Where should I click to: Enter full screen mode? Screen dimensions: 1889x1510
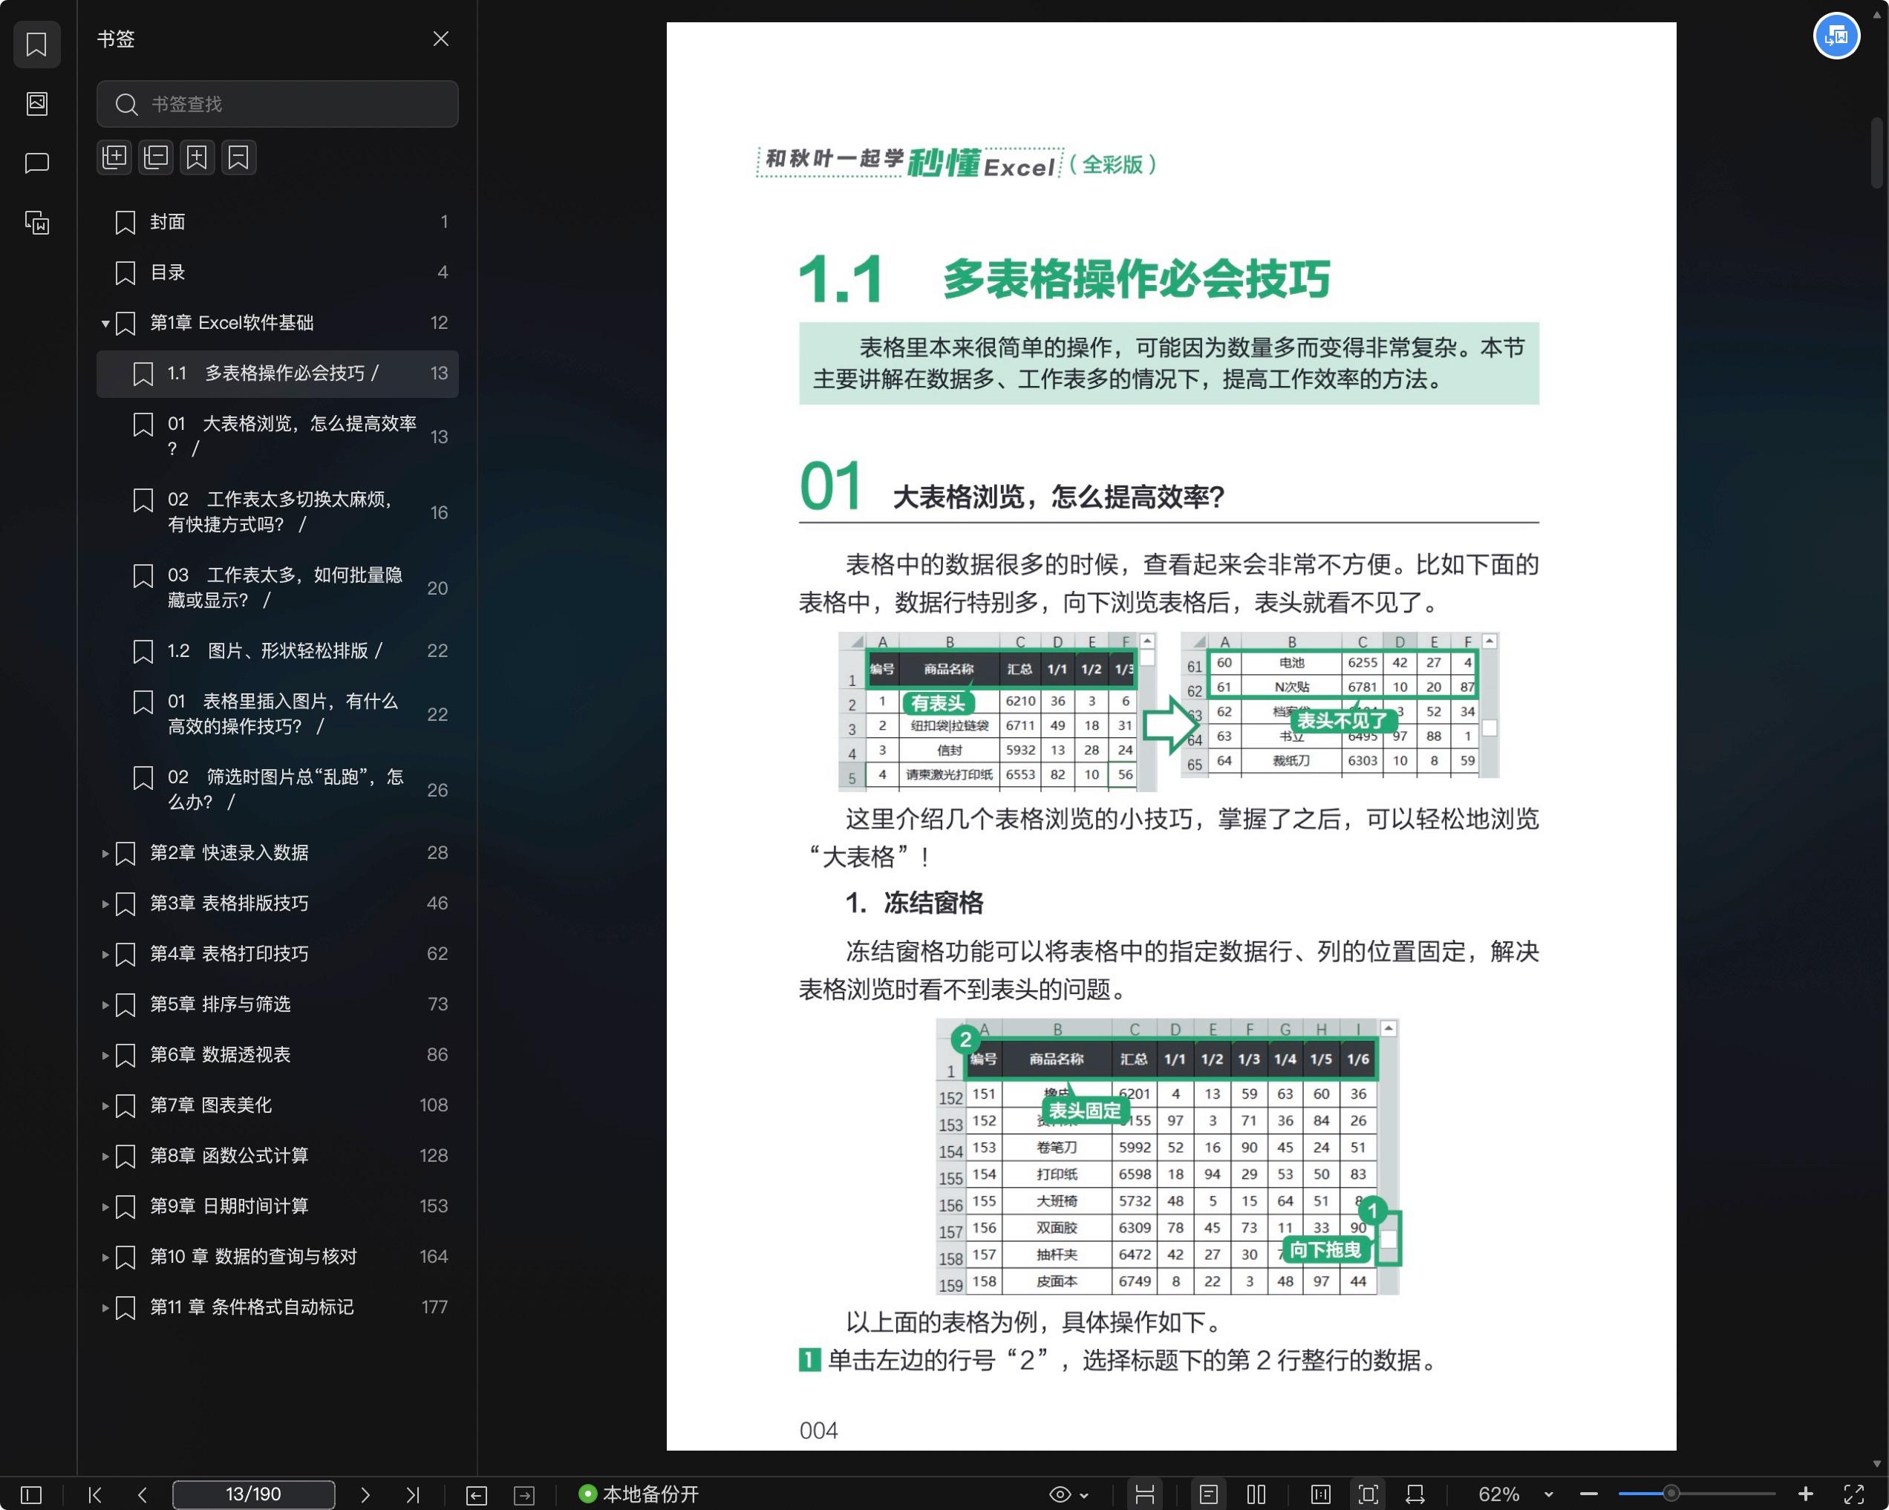pyautogui.click(x=1854, y=1494)
